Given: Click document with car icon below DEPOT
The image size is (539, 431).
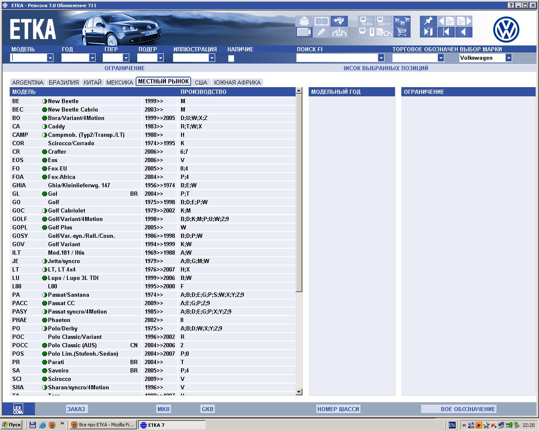Looking at the screenshot, I should pyautogui.click(x=384, y=32).
